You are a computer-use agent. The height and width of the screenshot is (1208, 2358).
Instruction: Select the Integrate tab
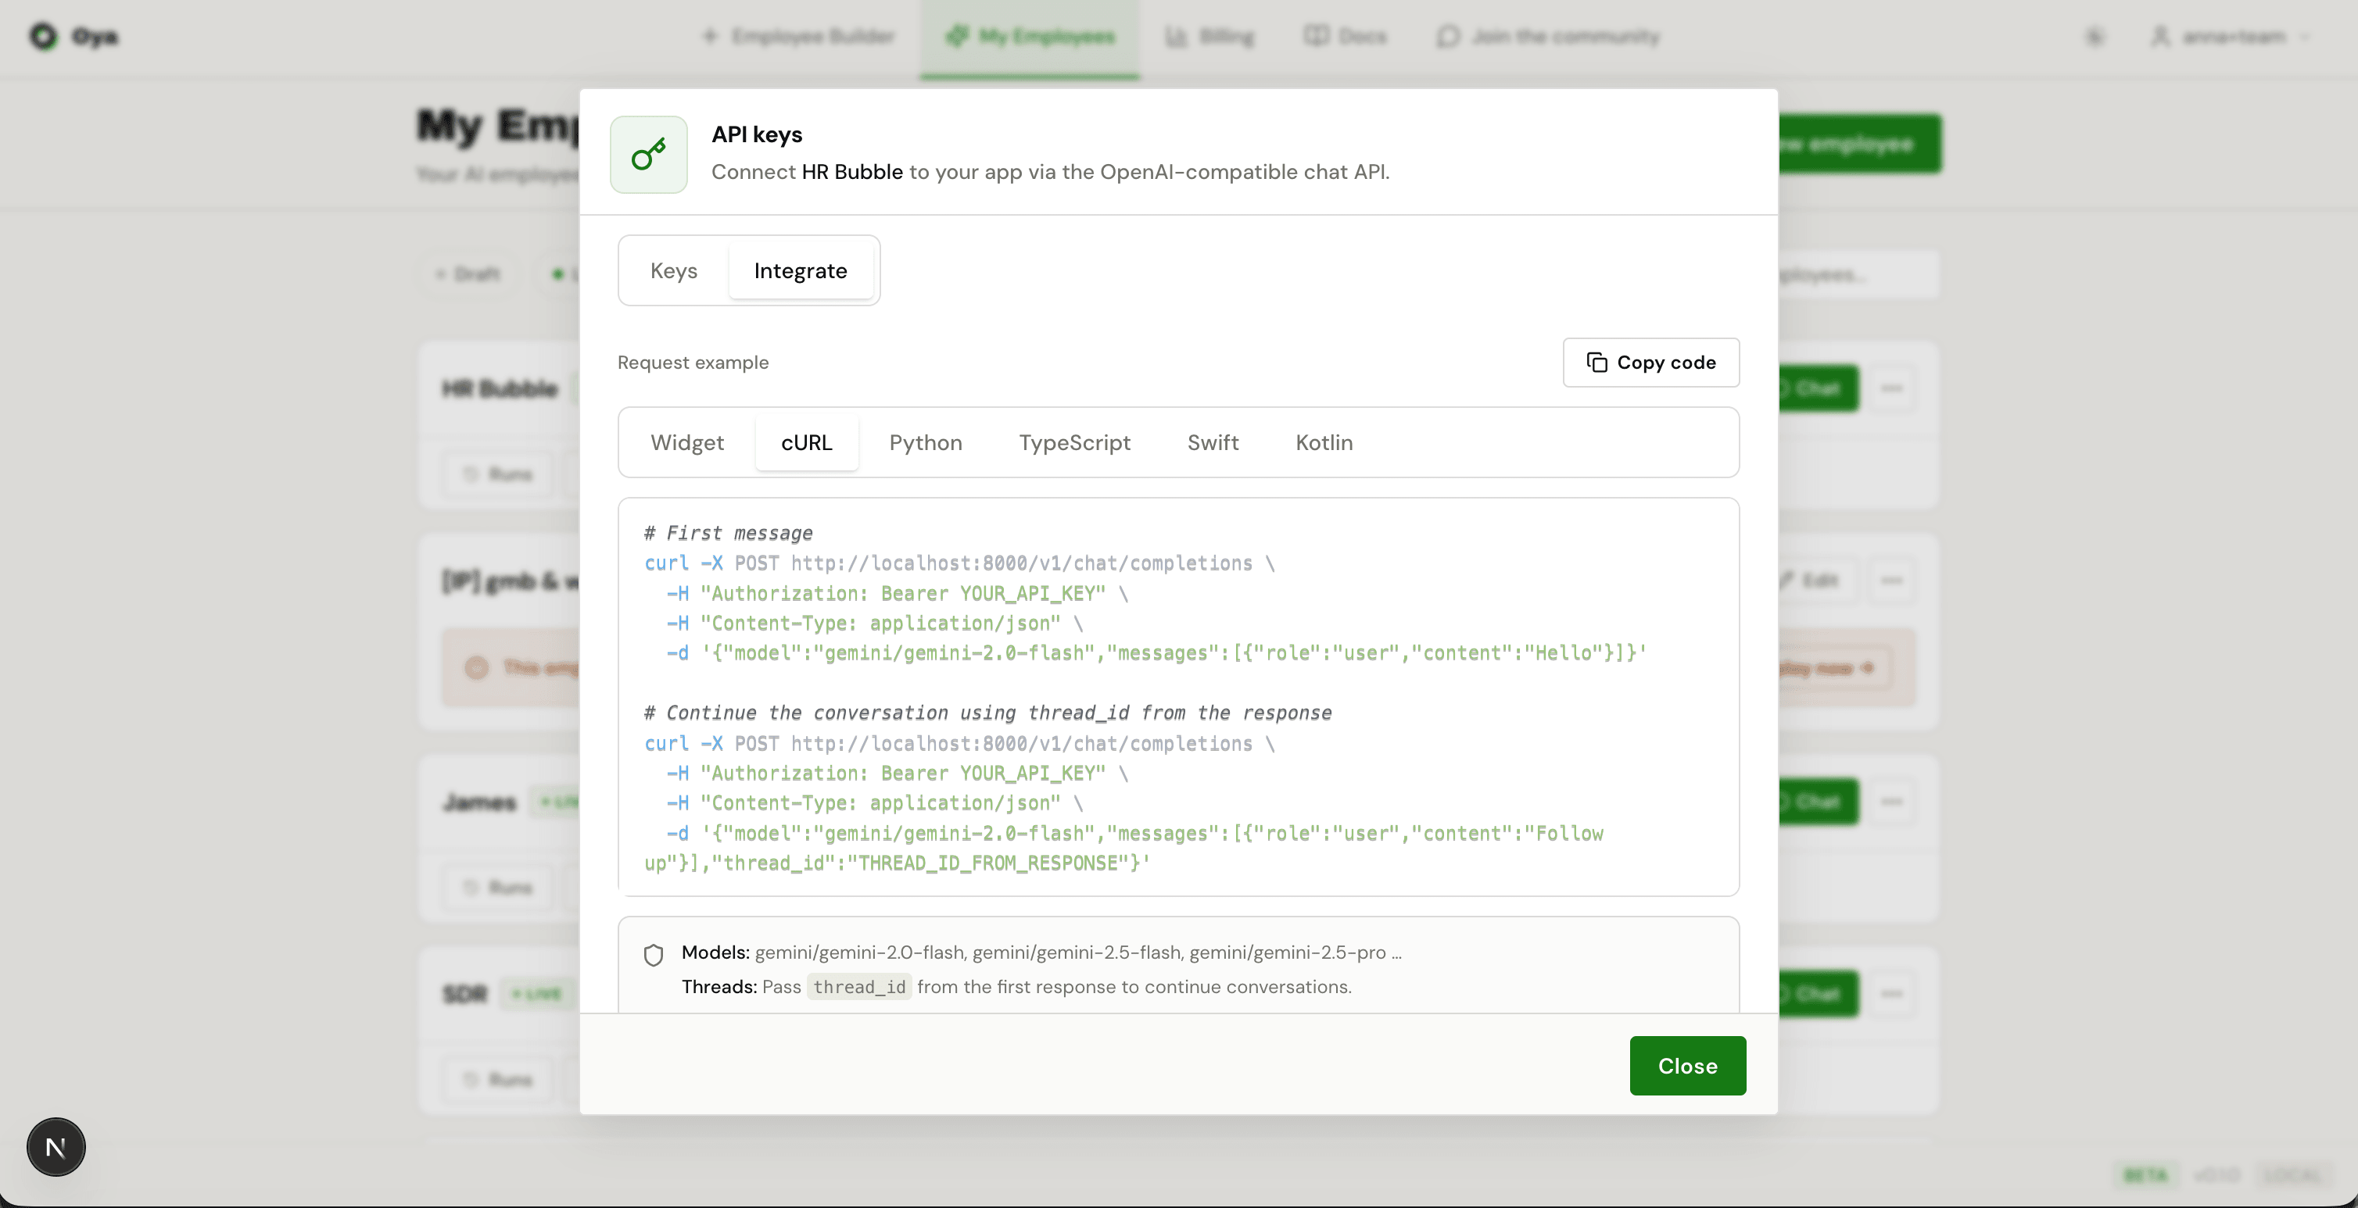[801, 270]
